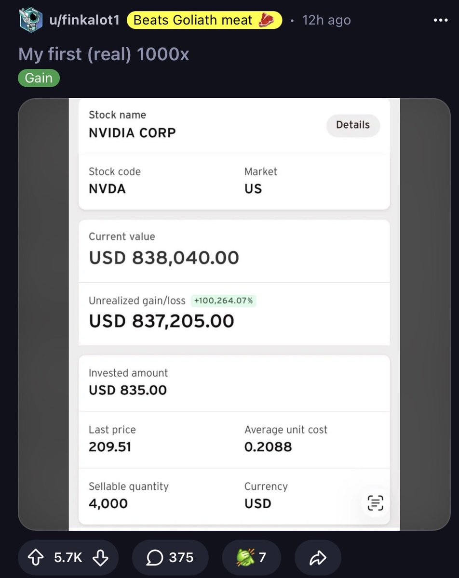Open post title My first (real) 1000x
The width and height of the screenshot is (459, 578).
[104, 54]
